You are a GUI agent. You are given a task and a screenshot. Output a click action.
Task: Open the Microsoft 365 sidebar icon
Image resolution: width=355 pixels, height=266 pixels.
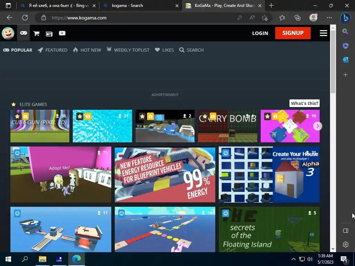point(346,45)
